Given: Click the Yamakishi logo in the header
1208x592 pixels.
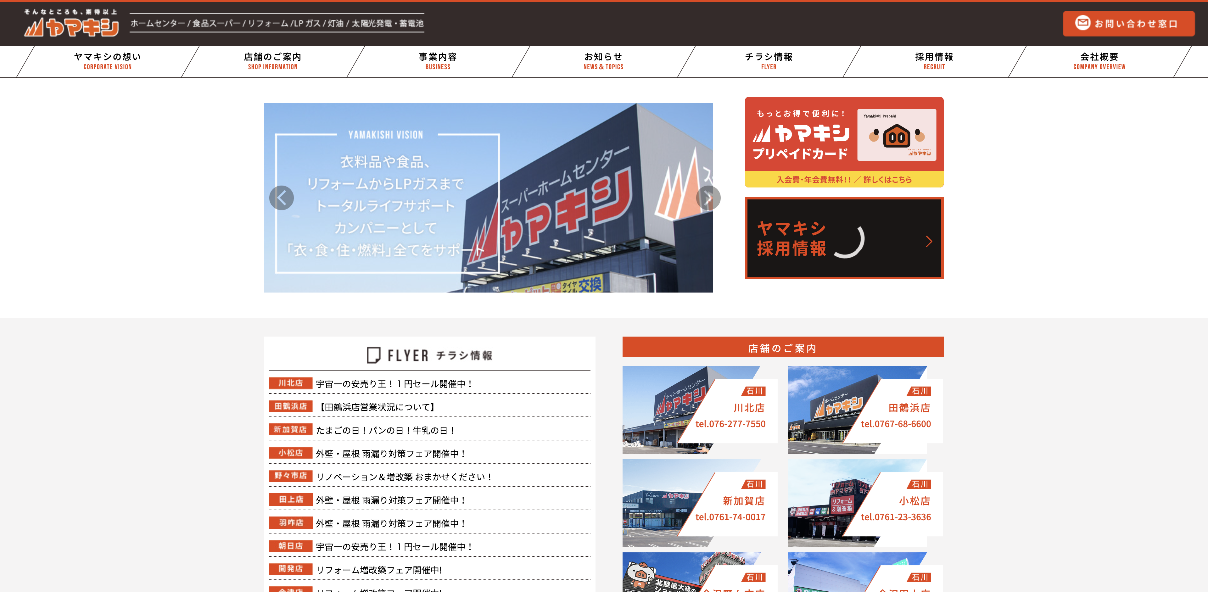Looking at the screenshot, I should [71, 23].
